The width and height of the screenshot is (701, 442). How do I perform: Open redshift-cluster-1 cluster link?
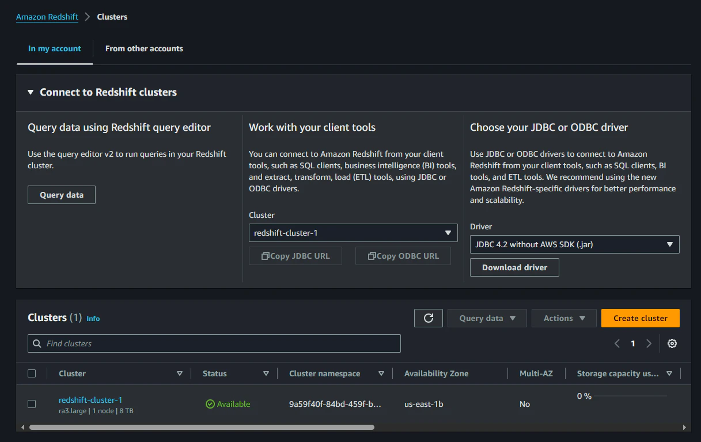tap(90, 400)
